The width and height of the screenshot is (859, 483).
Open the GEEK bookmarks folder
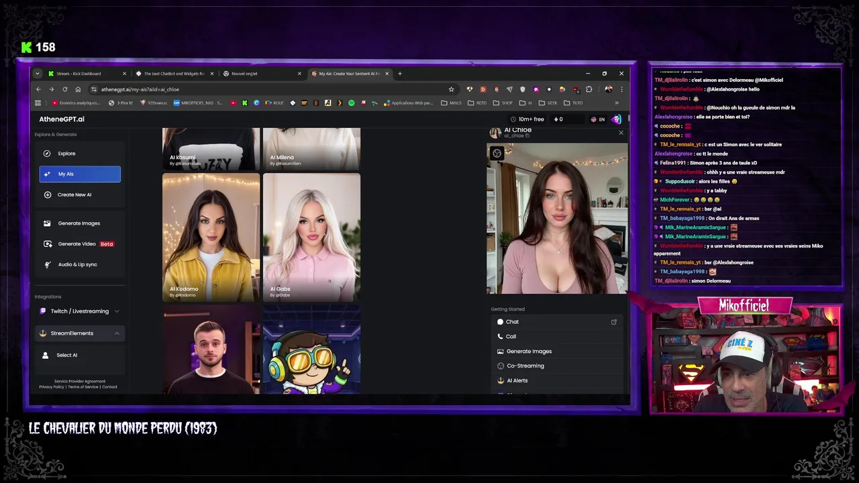tap(548, 103)
